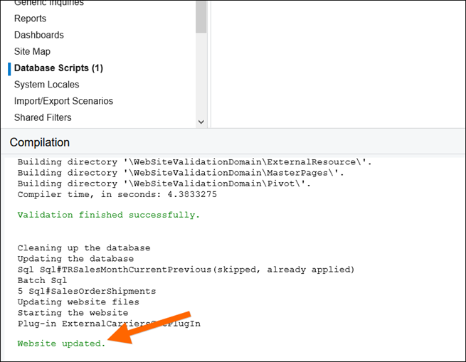Click the Compilation panel header
This screenshot has height=362, width=466.
coord(40,142)
